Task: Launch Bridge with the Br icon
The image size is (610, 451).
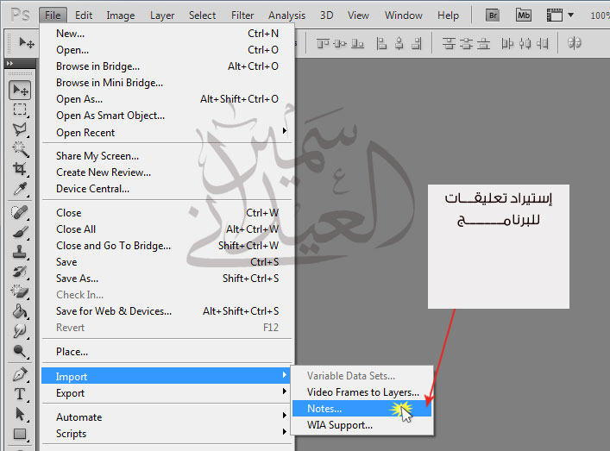Action: tap(493, 16)
